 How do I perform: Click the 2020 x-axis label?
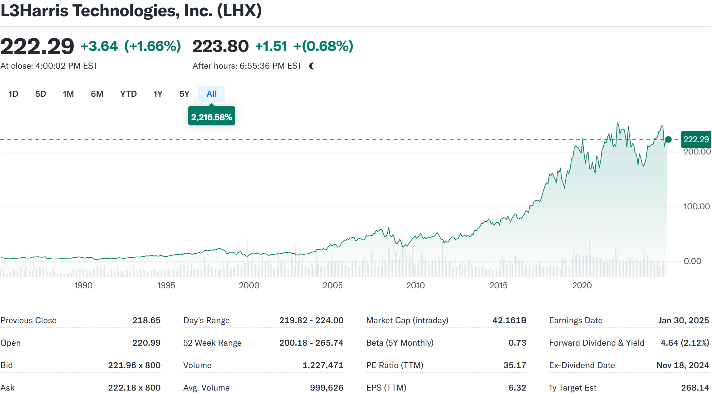(582, 285)
